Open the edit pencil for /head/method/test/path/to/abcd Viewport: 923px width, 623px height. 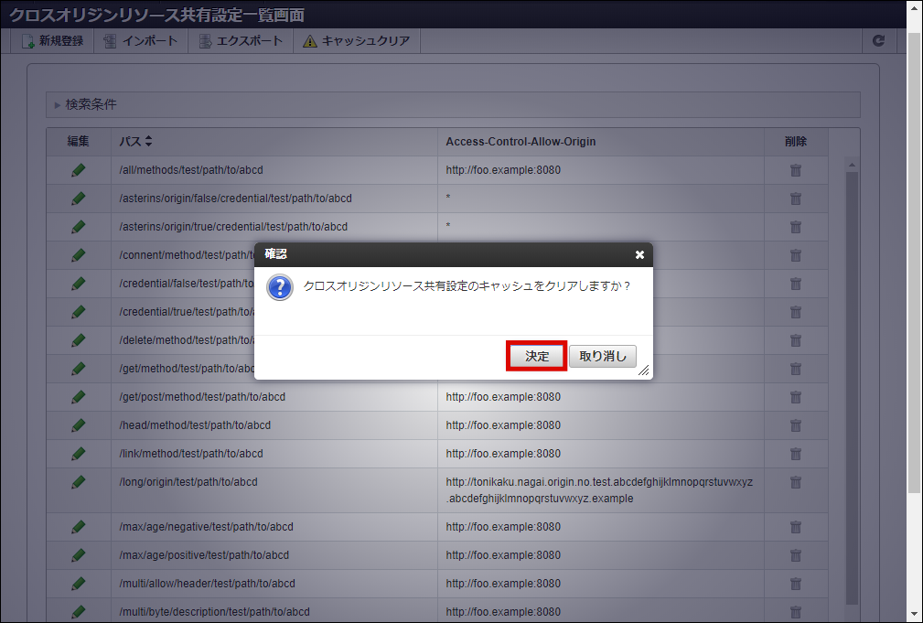pos(79,425)
